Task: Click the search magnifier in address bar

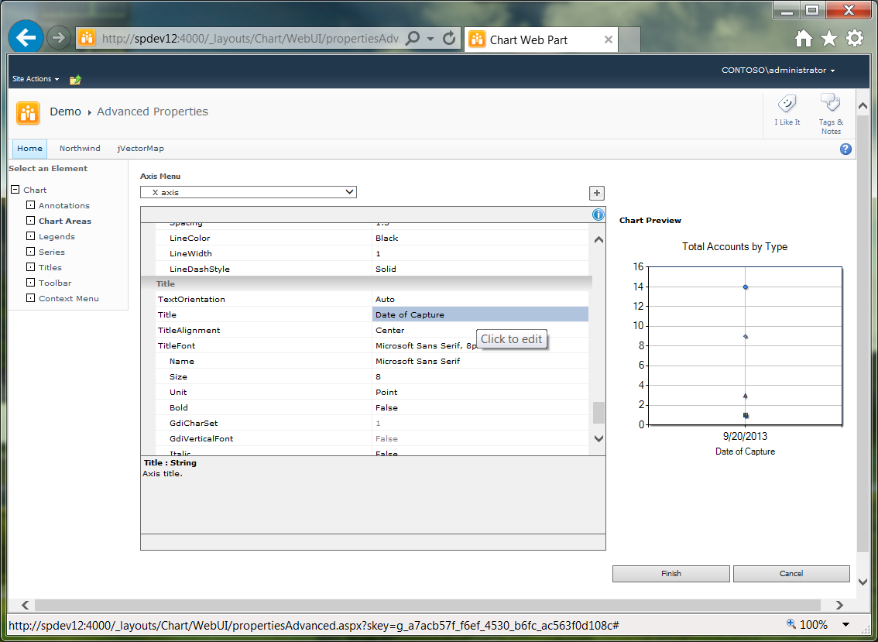Action: 413,39
